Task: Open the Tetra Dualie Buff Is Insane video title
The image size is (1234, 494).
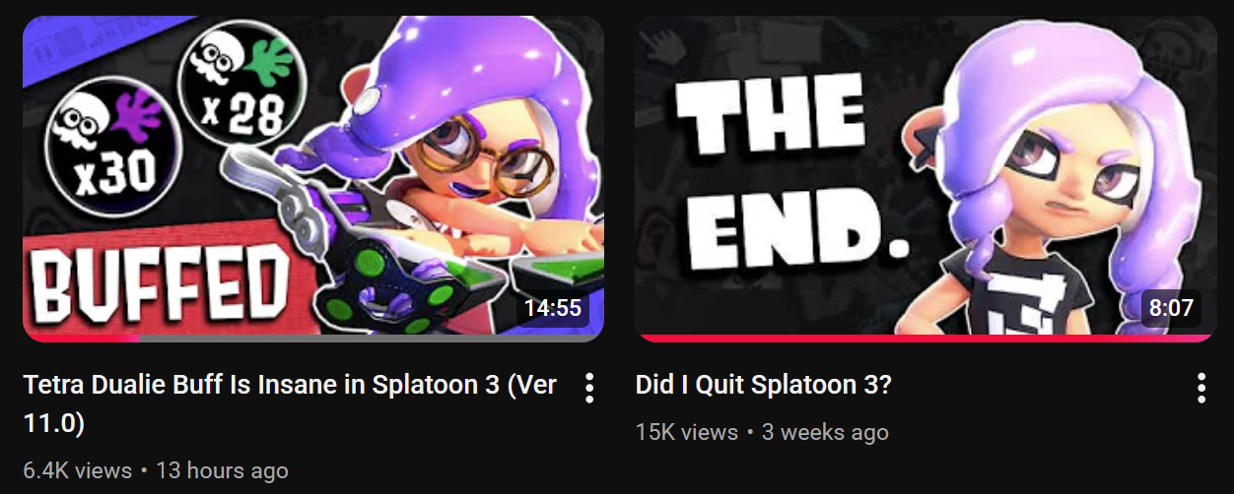Action: point(290,404)
